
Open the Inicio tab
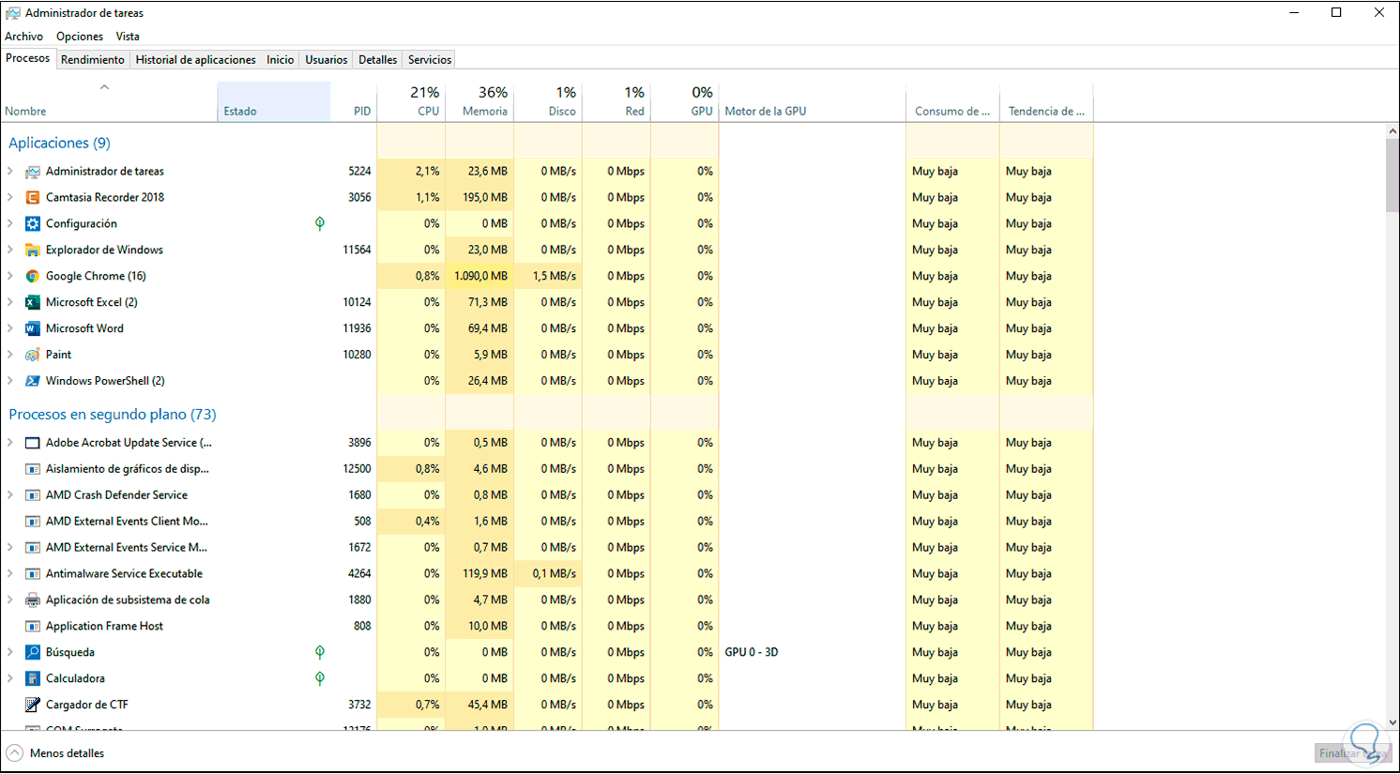tap(280, 60)
